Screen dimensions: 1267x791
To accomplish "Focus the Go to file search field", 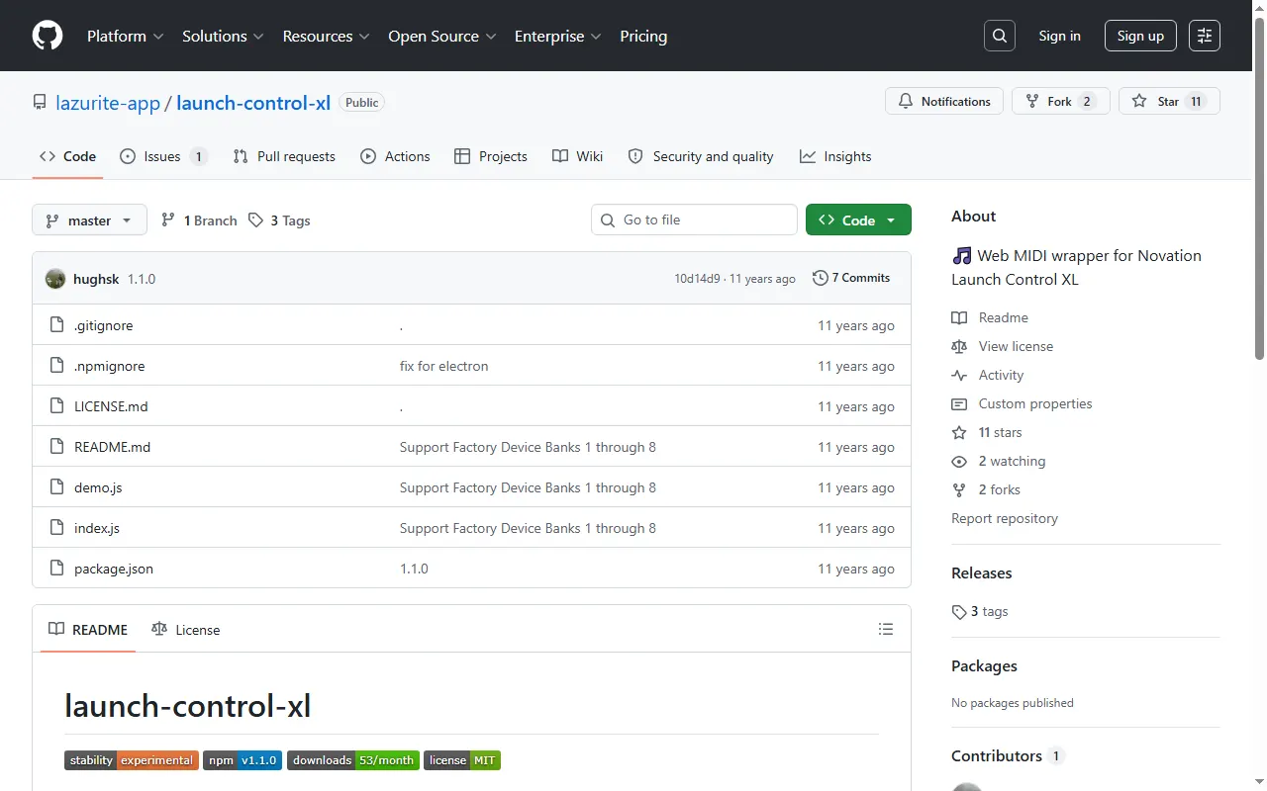I will [x=694, y=220].
